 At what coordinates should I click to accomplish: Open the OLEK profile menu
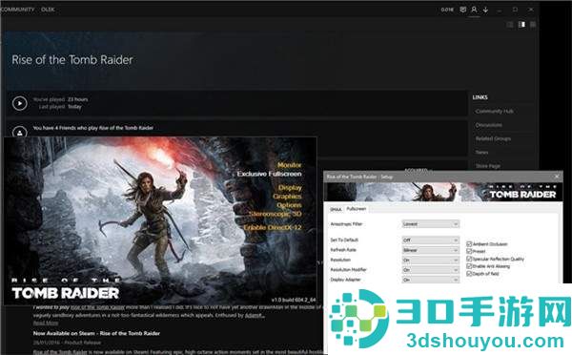pyautogui.click(x=48, y=10)
